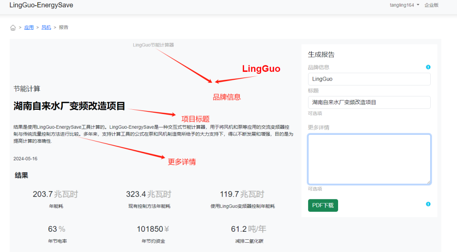This screenshot has width=457, height=252.
Task: Click the PDF下载 button
Action: (323, 206)
